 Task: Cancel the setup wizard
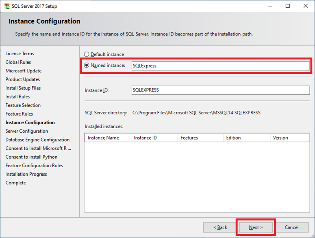coord(291,227)
